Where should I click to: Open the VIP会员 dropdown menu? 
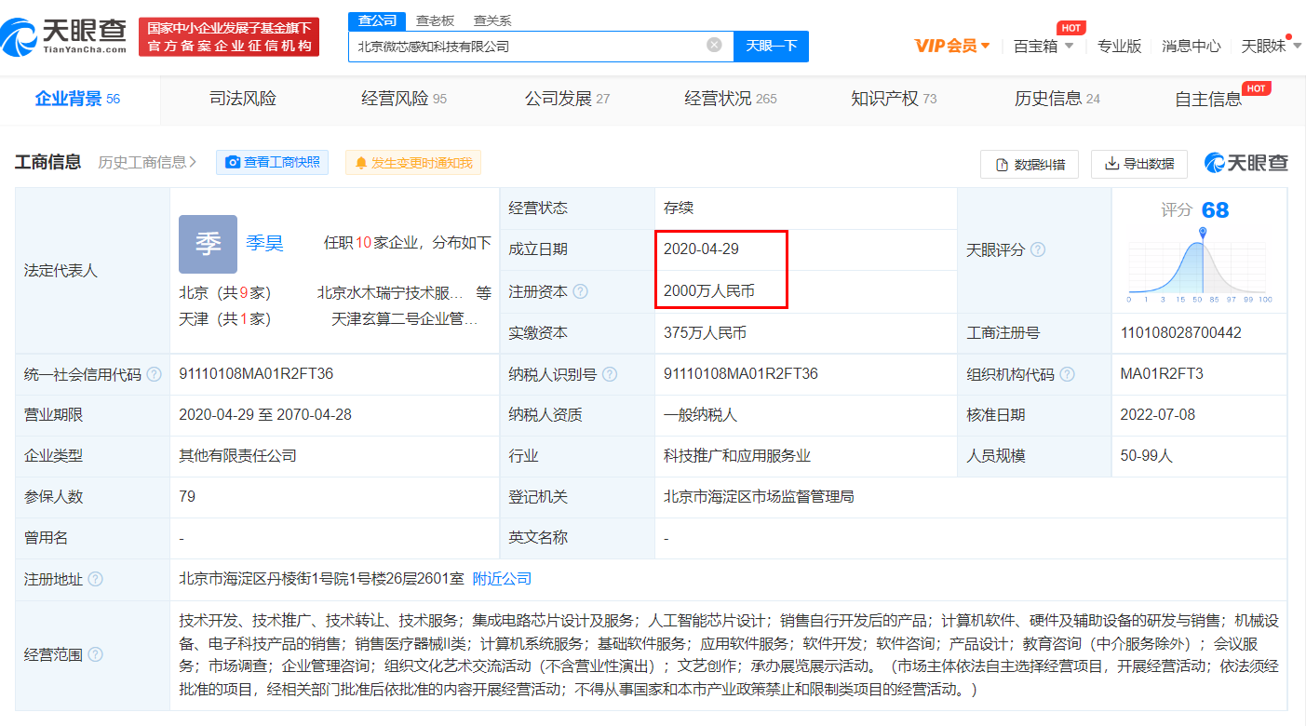(x=952, y=46)
